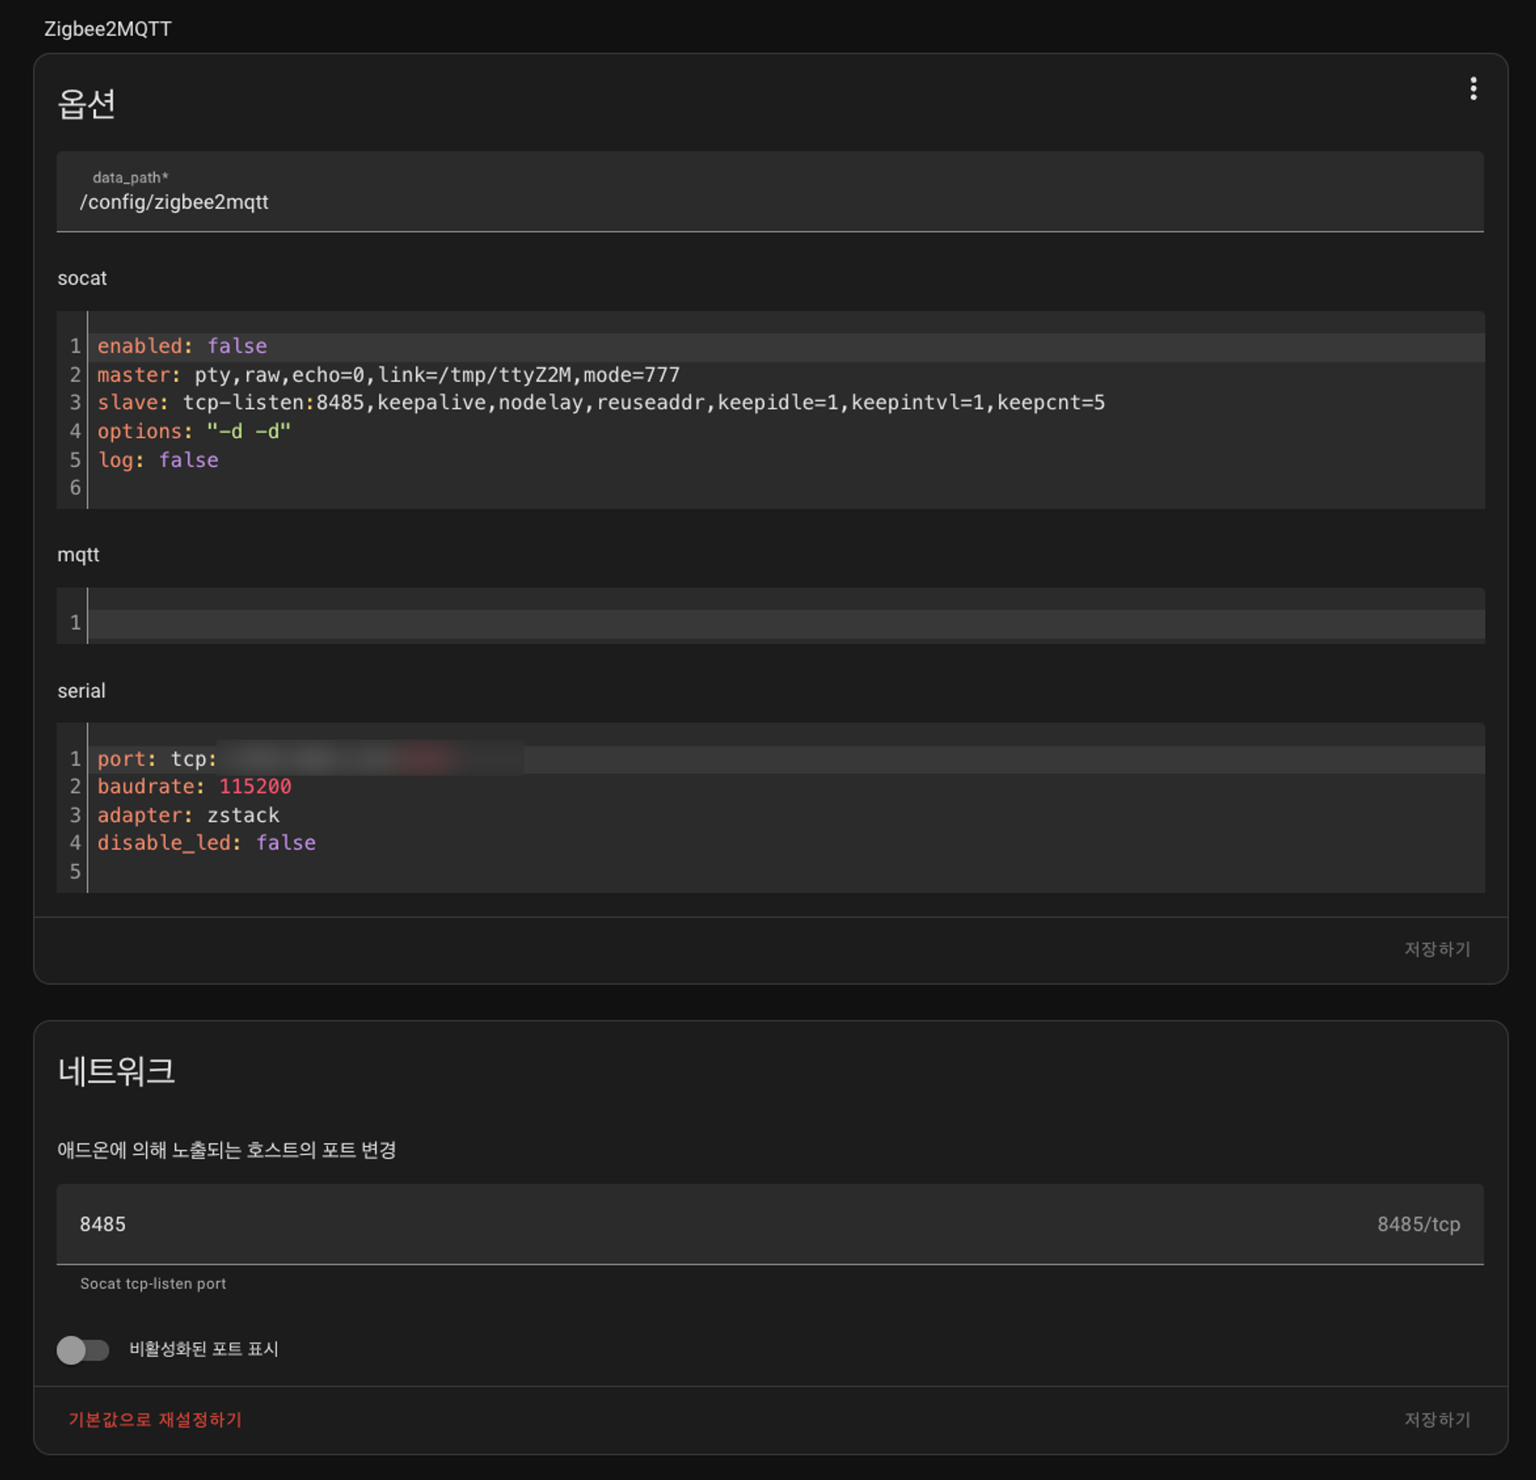Open the three-dot options menu
Viewport: 1536px width, 1480px height.
[1472, 88]
